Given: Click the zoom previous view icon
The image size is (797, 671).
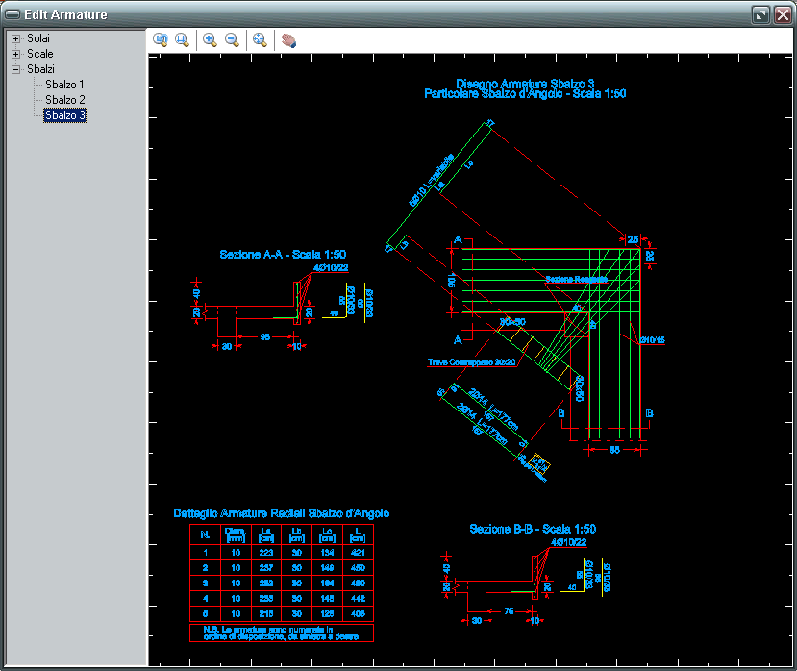Looking at the screenshot, I should (x=161, y=39).
